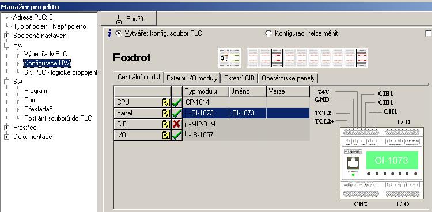Click OI-1073 name cell in Jméno column

click(x=248, y=113)
